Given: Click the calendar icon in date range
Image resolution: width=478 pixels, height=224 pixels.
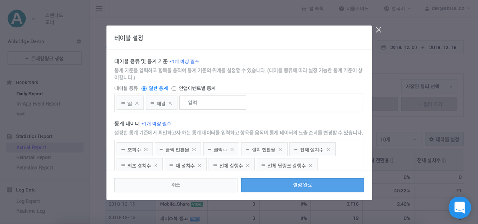Looking at the screenshot, I should [x=384, y=48].
